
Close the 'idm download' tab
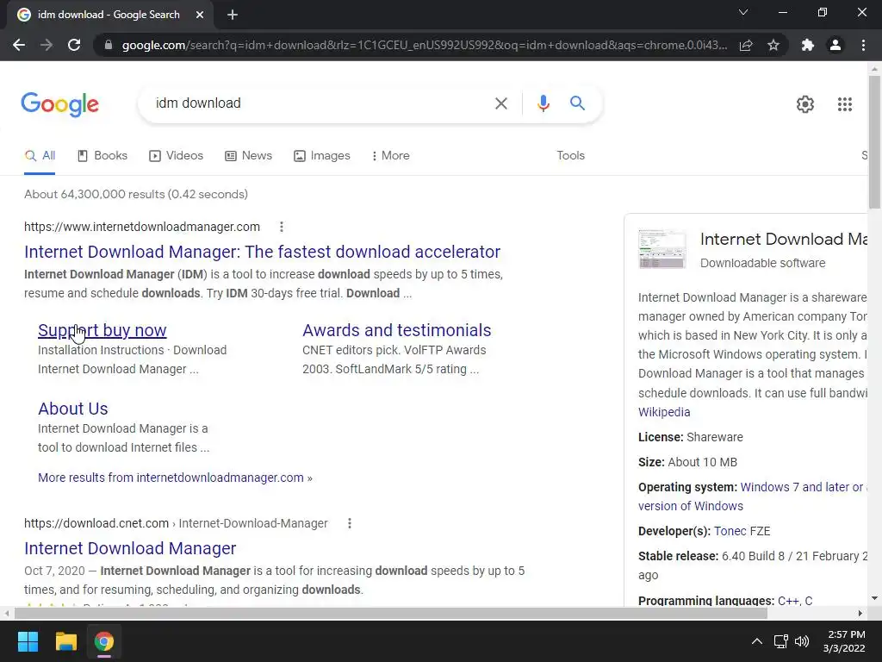click(x=200, y=15)
